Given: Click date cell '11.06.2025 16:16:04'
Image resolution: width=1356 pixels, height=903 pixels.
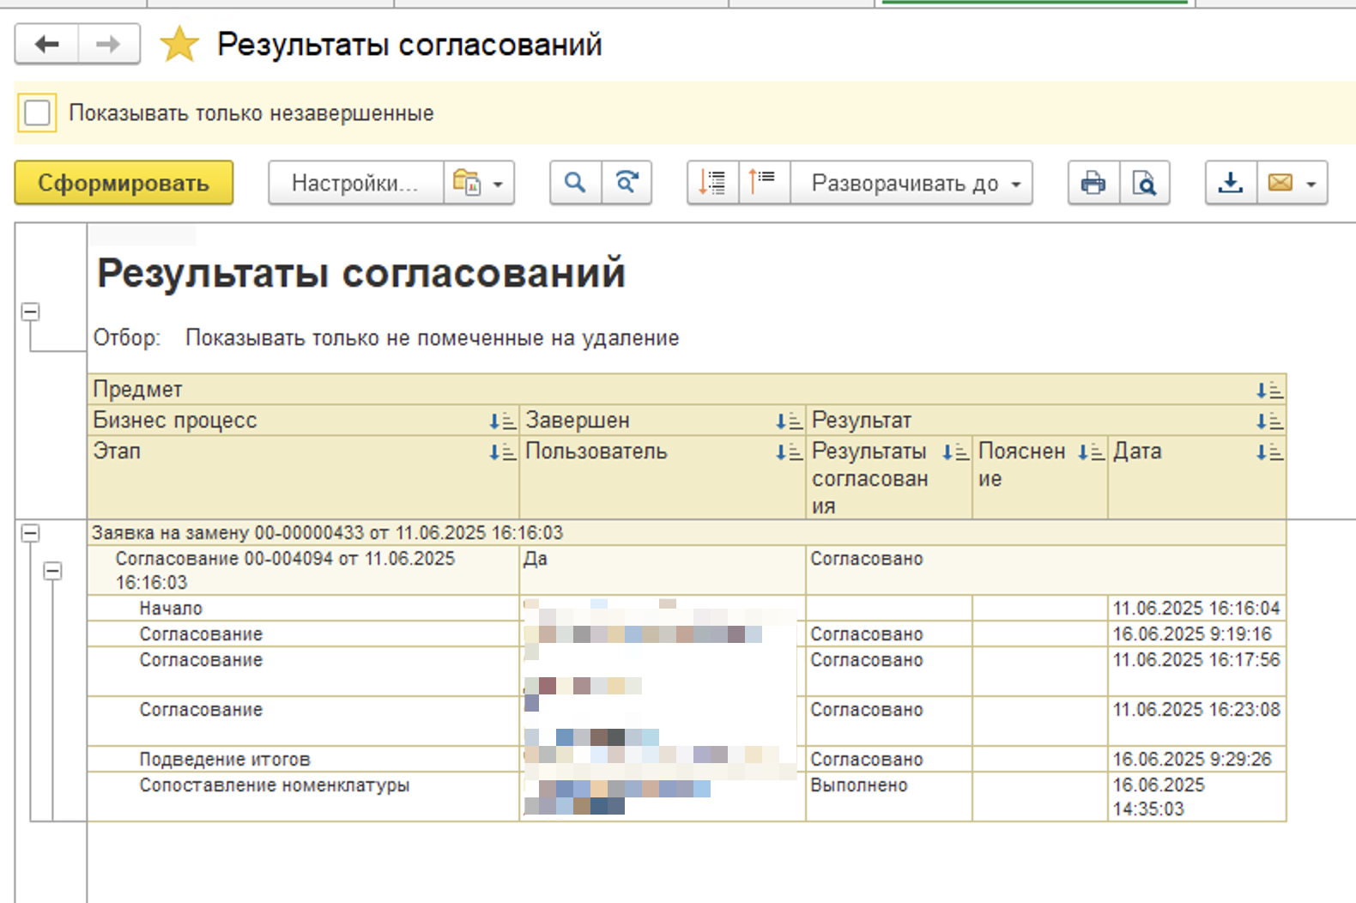Looking at the screenshot, I should (x=1196, y=609).
